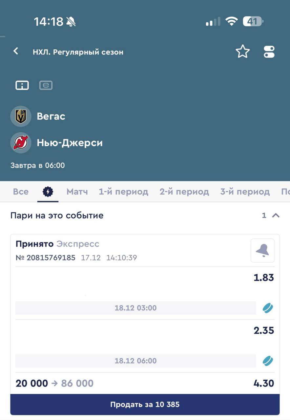Tap the Vegas Golden Knights logo
290x420 pixels.
21,116
